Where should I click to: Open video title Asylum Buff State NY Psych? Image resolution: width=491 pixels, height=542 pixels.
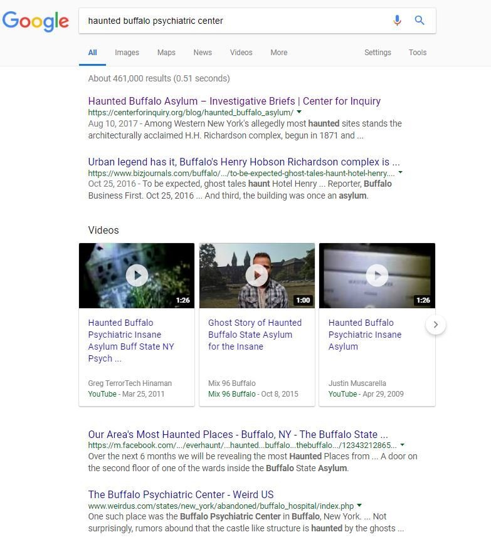(131, 340)
